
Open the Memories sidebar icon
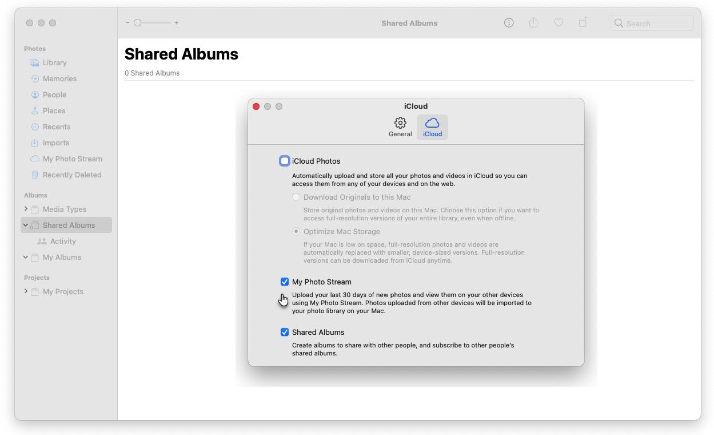click(x=35, y=79)
